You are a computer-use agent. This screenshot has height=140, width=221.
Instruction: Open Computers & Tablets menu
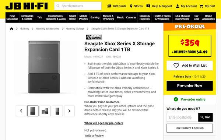(27, 17)
